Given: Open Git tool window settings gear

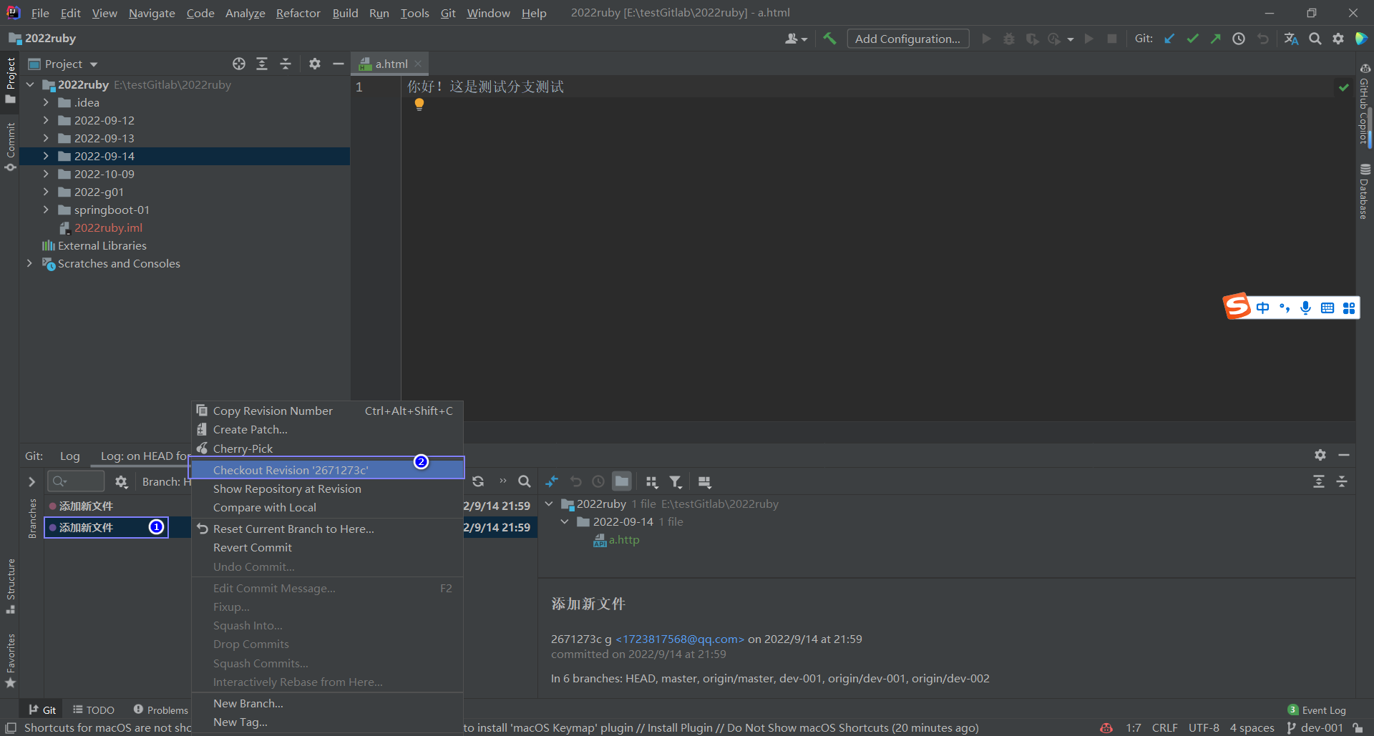Looking at the screenshot, I should pyautogui.click(x=1320, y=455).
